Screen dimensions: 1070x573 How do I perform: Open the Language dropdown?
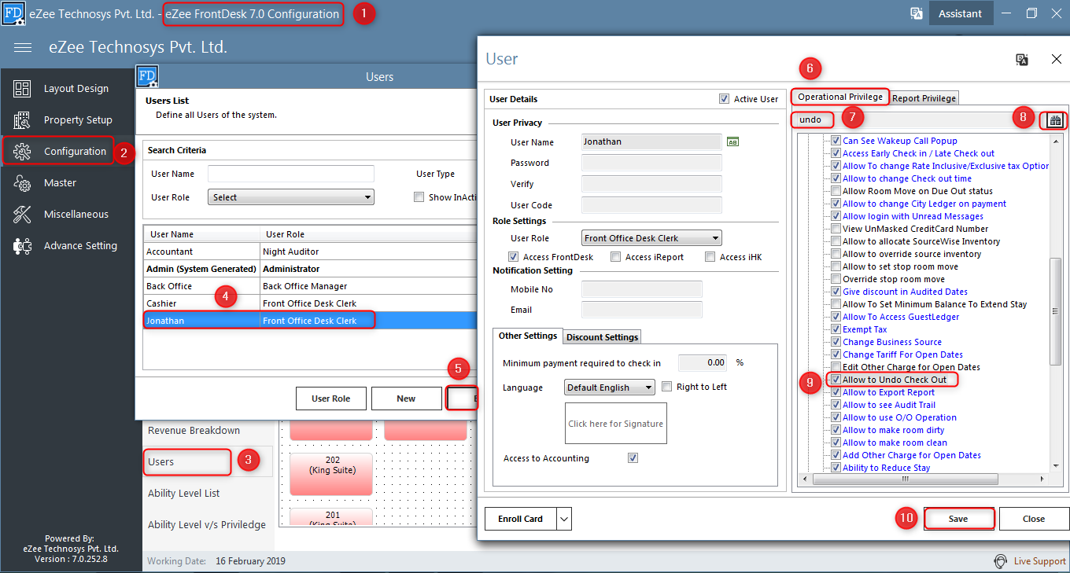(610, 388)
